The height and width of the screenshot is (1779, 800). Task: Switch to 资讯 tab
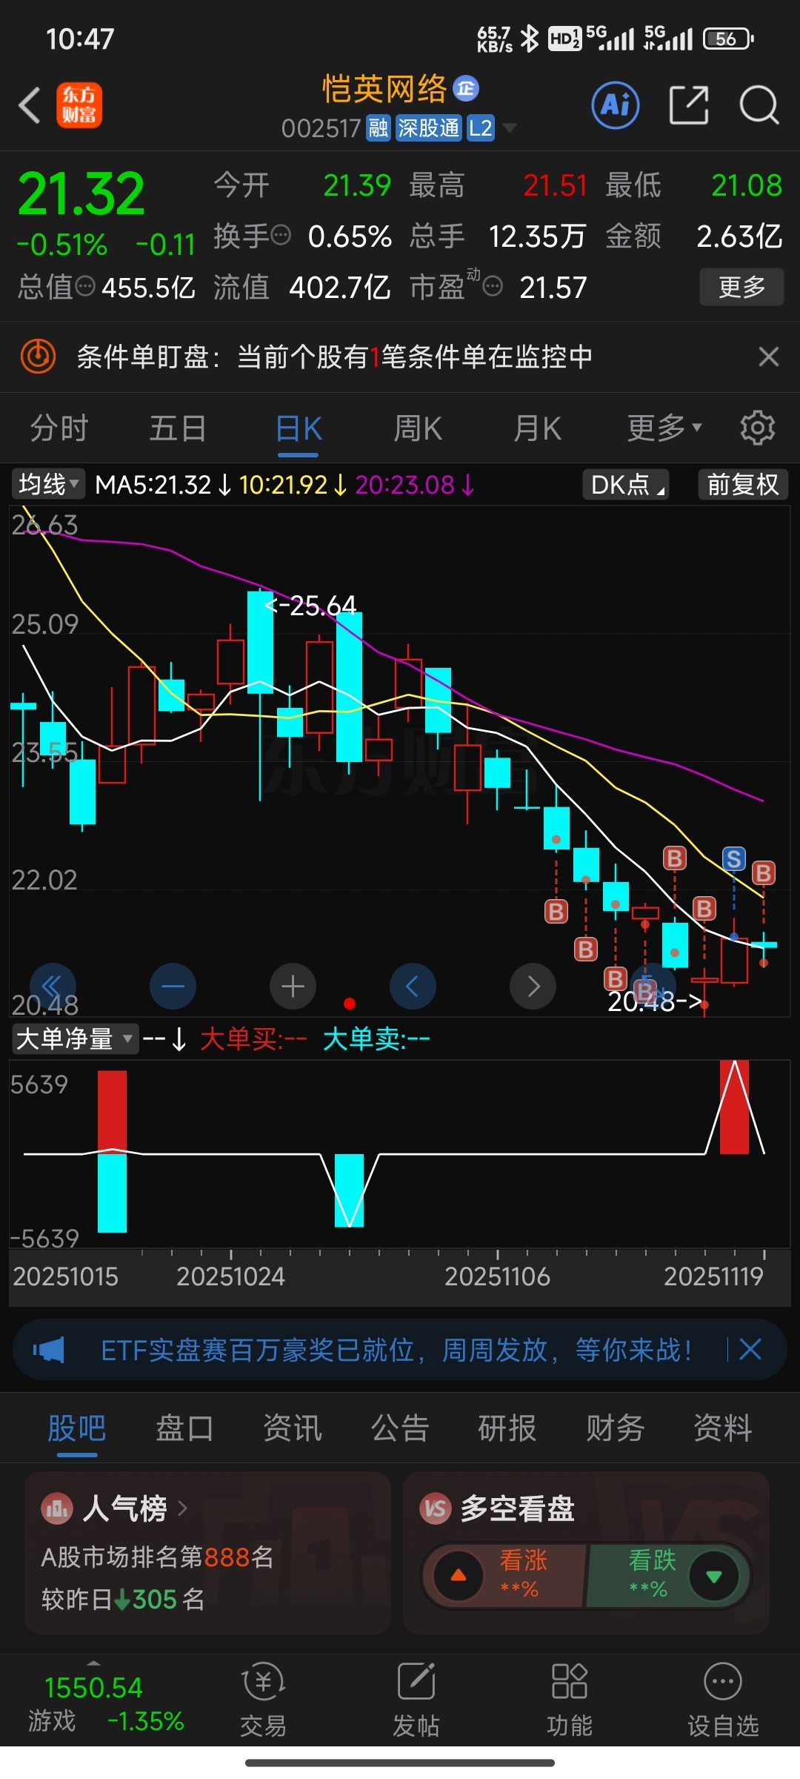click(293, 1428)
